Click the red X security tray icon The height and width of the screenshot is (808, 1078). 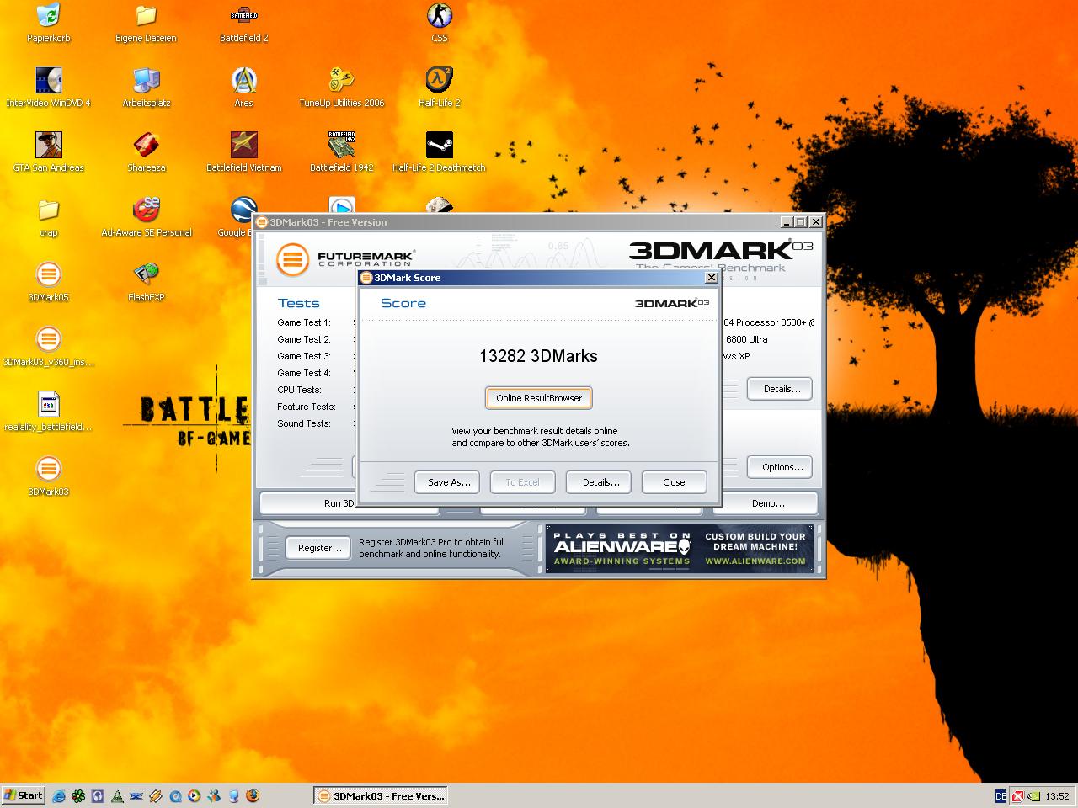[x=1018, y=796]
